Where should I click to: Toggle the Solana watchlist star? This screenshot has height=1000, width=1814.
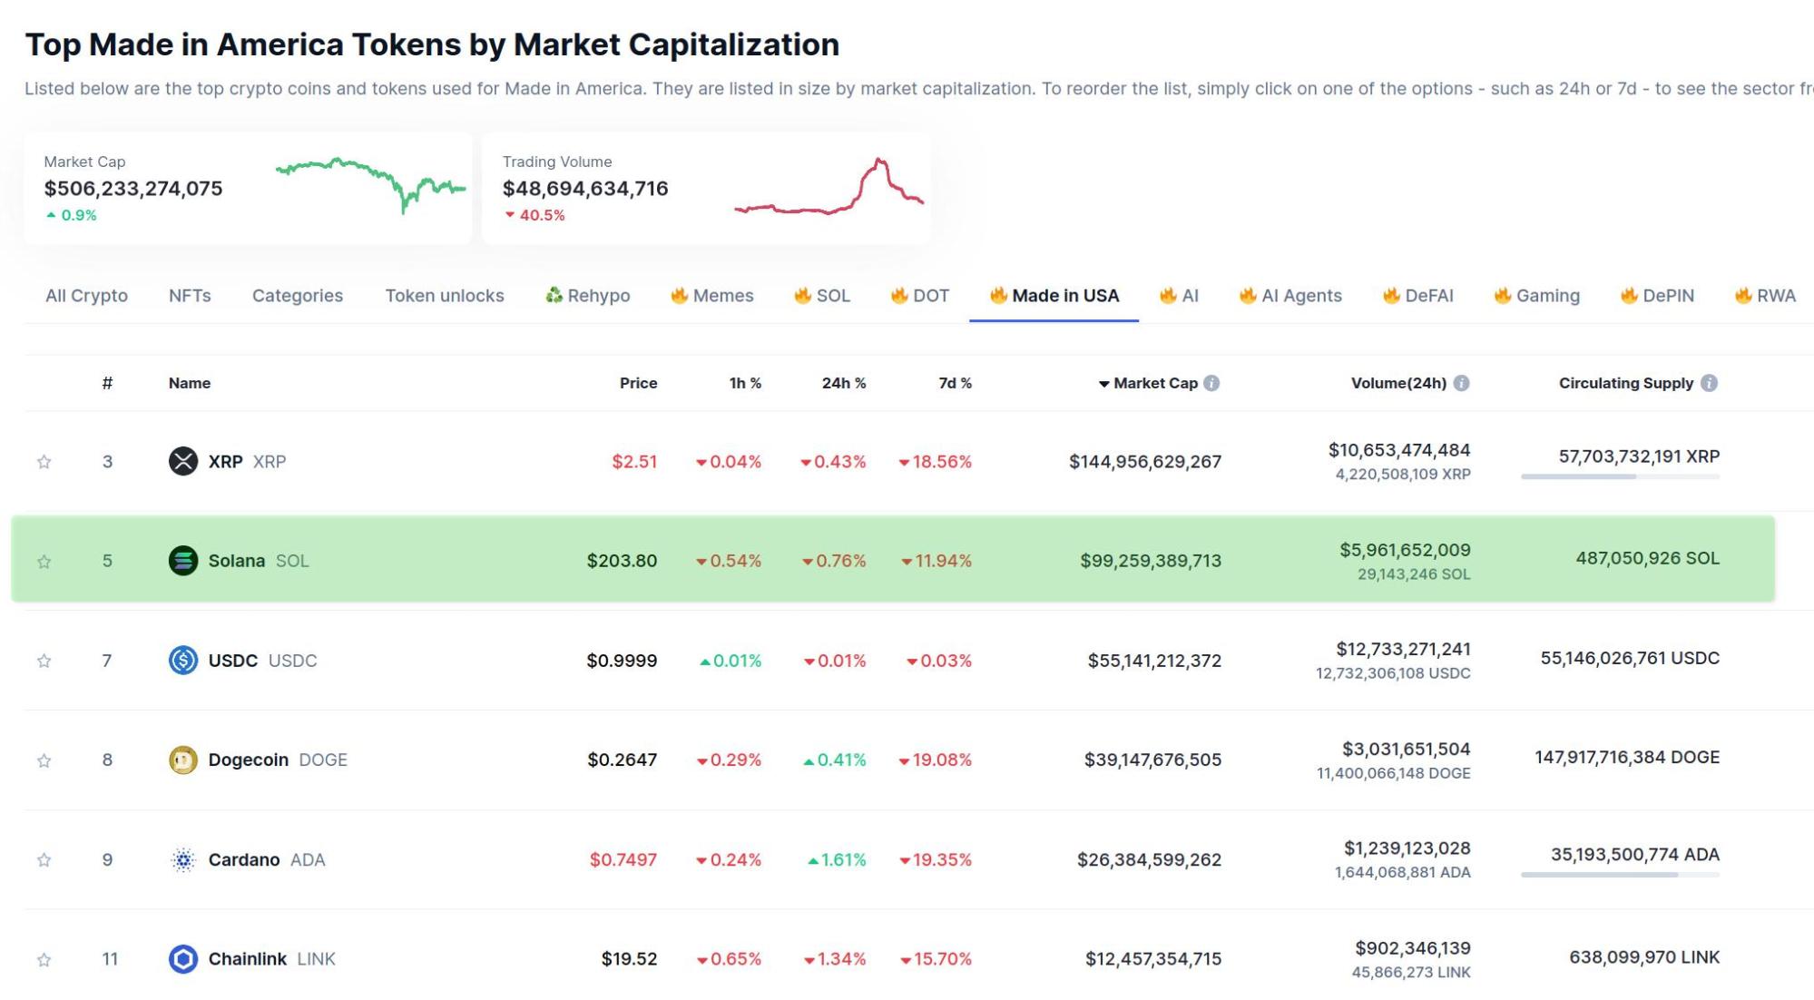(x=44, y=562)
